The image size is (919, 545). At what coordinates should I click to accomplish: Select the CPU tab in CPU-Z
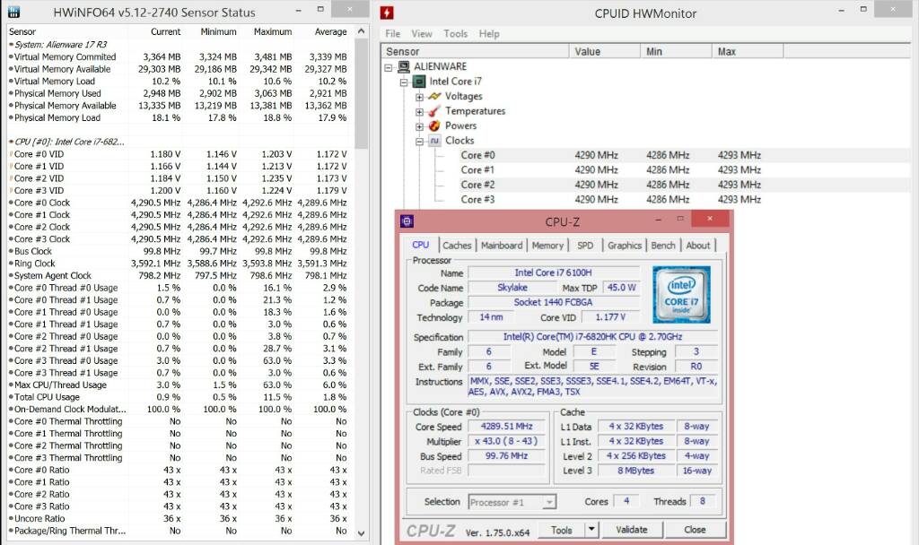pos(420,245)
